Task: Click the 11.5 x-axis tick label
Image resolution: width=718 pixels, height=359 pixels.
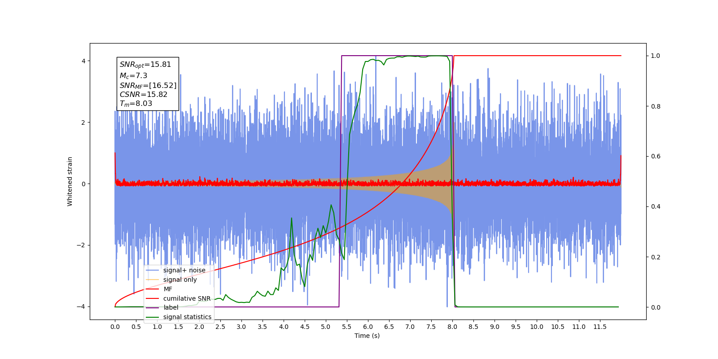Action: click(x=600, y=327)
